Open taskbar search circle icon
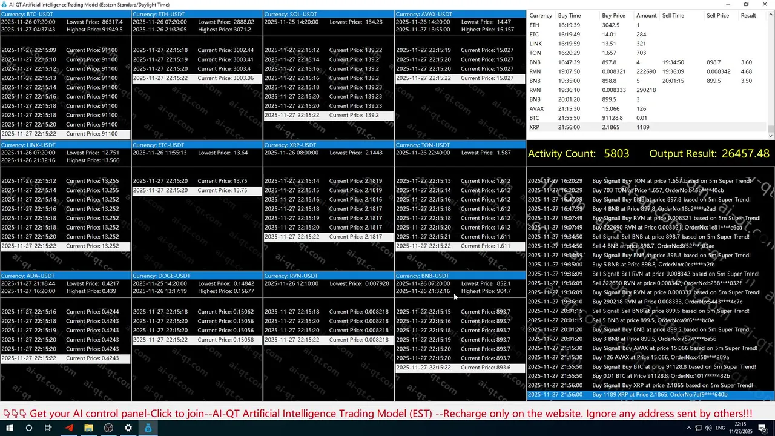775x436 pixels. (28, 428)
